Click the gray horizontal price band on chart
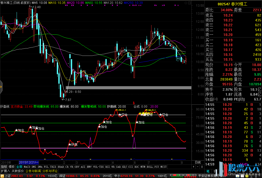The width and height of the screenshot is (262, 178). pos(128,88)
